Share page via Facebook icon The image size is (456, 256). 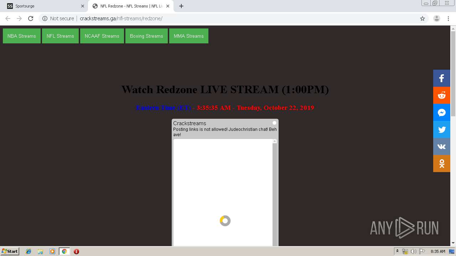tap(442, 78)
